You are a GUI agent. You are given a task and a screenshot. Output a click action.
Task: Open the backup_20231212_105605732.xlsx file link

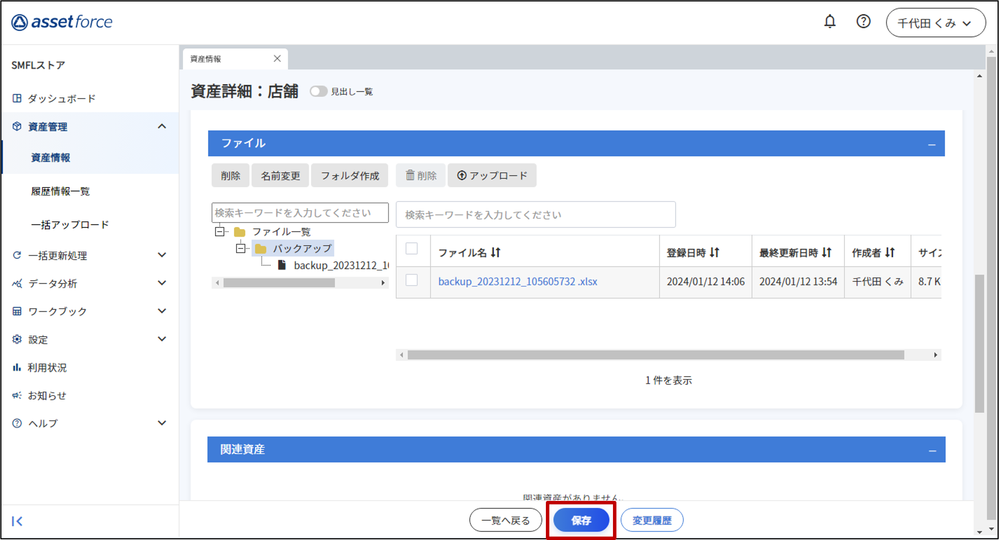518,281
